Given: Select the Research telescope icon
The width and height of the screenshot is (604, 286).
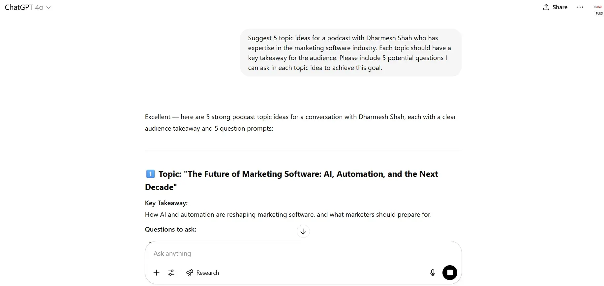Looking at the screenshot, I should 190,272.
